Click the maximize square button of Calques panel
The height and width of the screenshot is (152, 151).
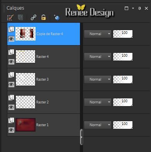coord(126,8)
